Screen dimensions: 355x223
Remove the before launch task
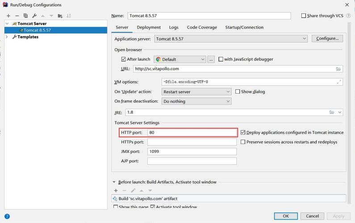tap(124, 190)
